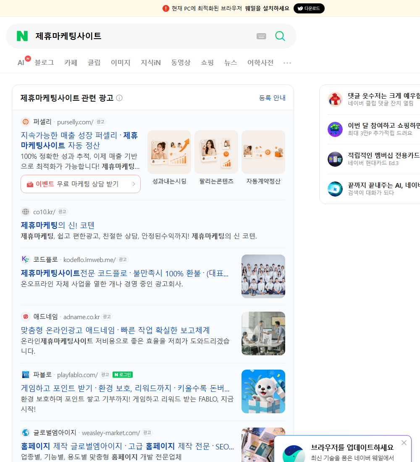Click the kodeflo.imweb.me/ URL
The height and width of the screenshot is (462, 420).
click(x=89, y=260)
